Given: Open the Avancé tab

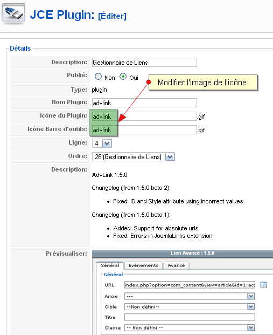Looking at the screenshot, I should (x=176, y=265).
